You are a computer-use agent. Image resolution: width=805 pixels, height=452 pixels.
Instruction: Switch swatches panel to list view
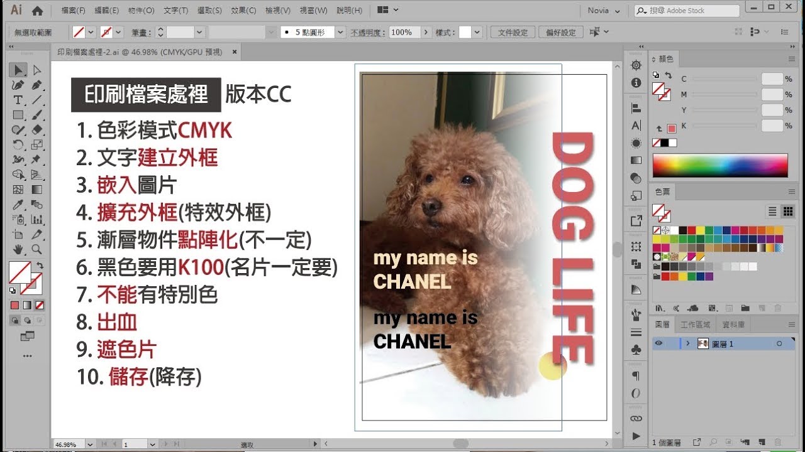coord(772,211)
